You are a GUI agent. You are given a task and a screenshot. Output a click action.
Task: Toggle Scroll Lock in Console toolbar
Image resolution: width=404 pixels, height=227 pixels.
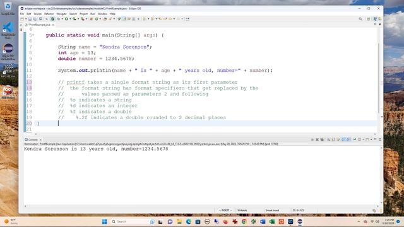333,139
